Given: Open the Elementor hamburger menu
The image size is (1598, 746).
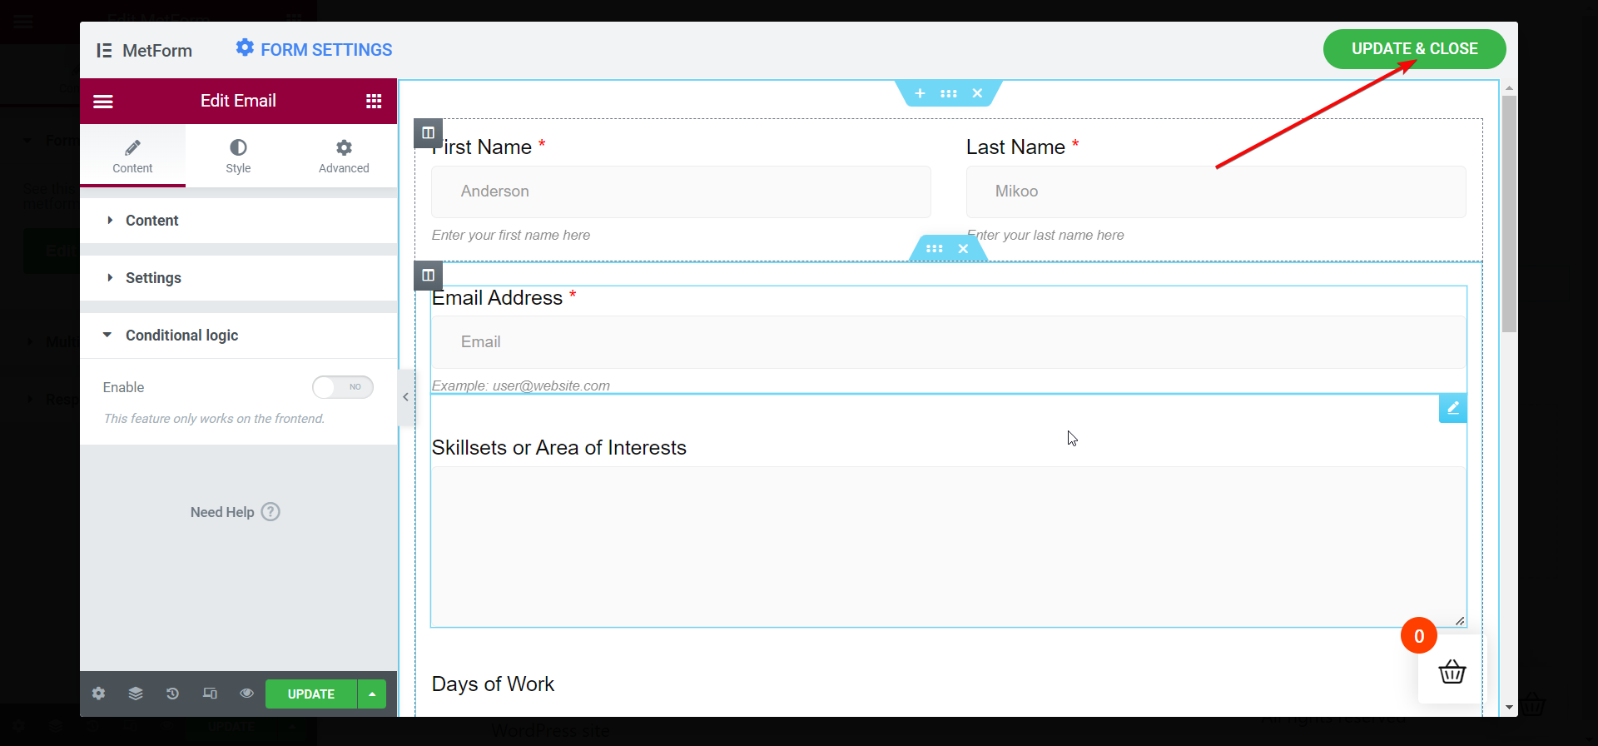Looking at the screenshot, I should [103, 102].
